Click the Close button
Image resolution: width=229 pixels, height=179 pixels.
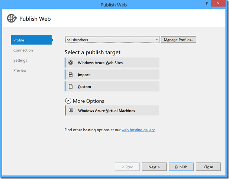pyautogui.click(x=208, y=167)
